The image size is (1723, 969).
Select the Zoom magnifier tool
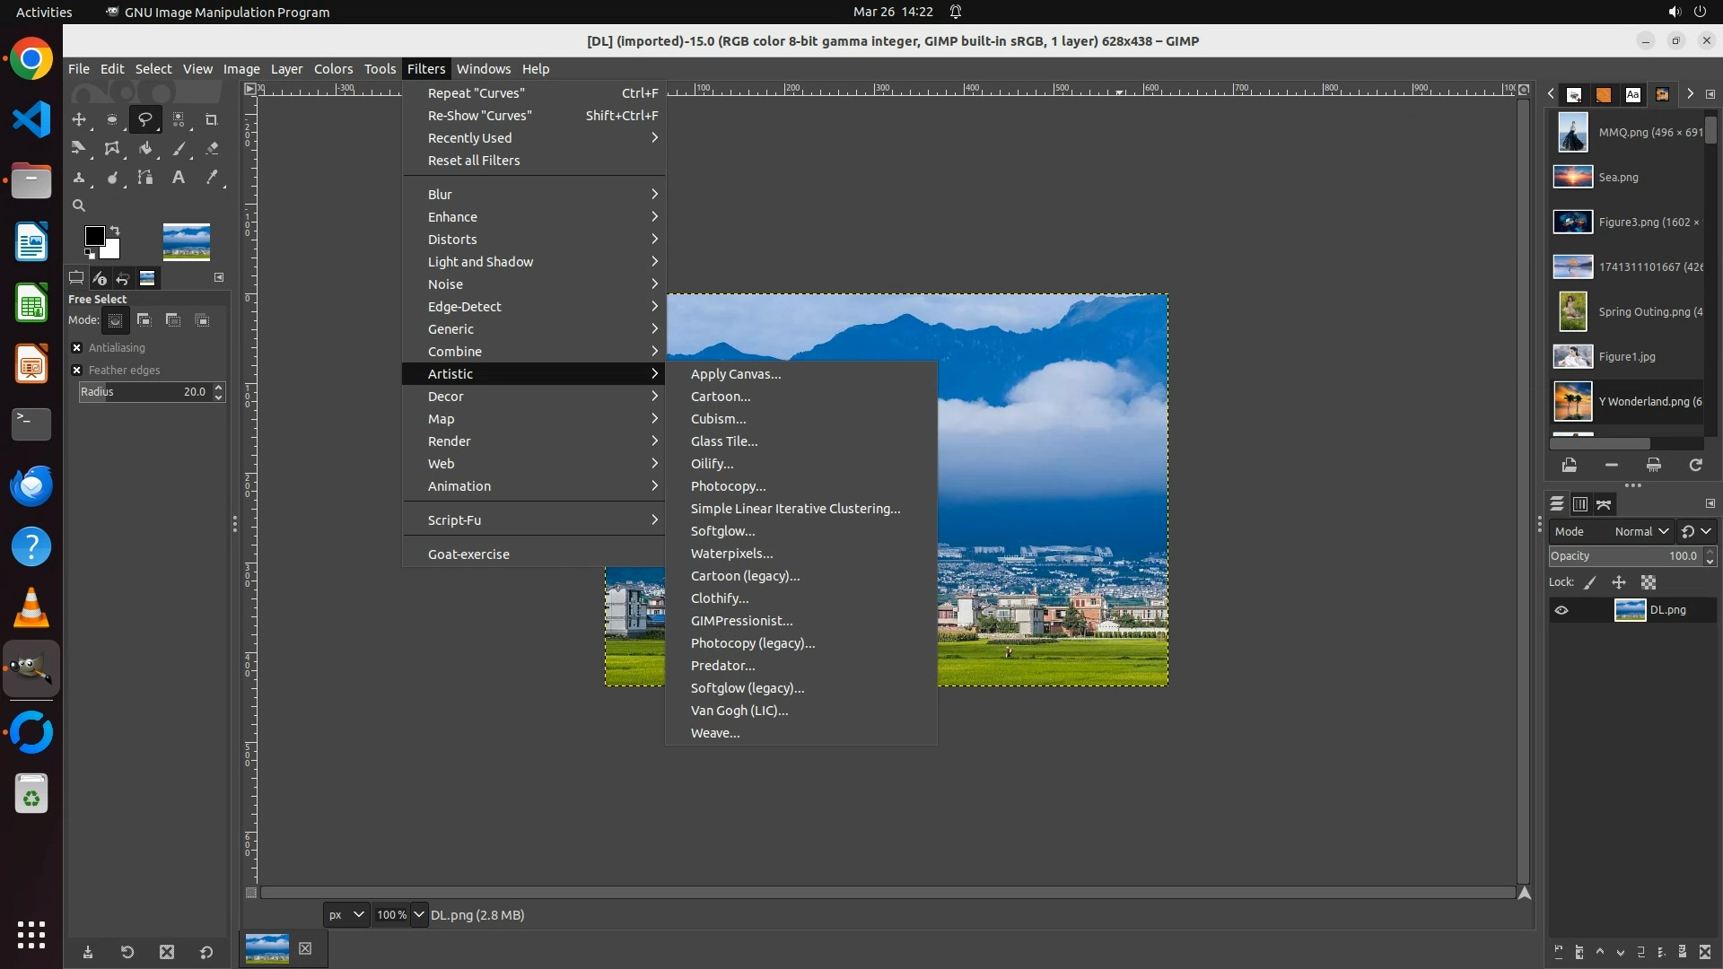[x=79, y=205]
